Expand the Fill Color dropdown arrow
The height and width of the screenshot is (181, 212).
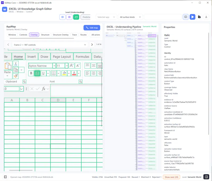point(69,73)
